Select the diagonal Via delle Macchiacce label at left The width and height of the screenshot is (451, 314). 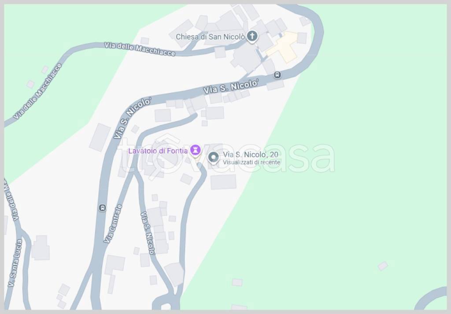coord(38,91)
